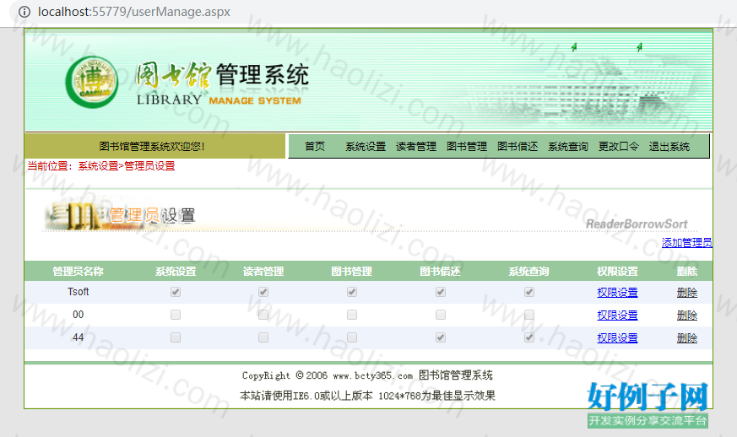Toggle Tsoft's 图书借还 checkbox
737x437 pixels.
(x=441, y=292)
